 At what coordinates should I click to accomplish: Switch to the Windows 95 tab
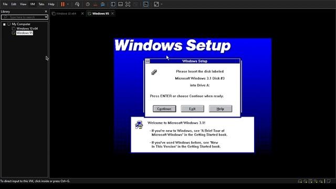pyautogui.click(x=100, y=14)
